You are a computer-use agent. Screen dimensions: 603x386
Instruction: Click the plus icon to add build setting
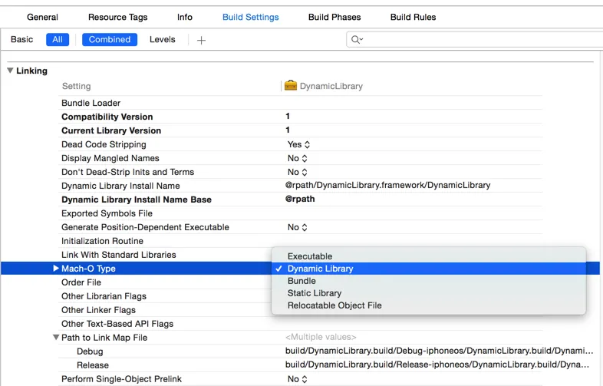201,40
